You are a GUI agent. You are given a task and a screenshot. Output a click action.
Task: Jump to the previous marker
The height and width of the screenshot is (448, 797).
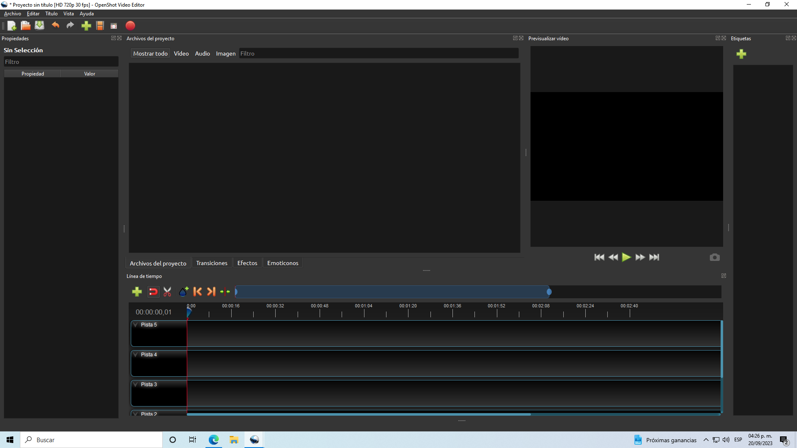198,292
